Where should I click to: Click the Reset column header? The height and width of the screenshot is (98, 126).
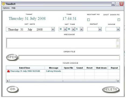[x=89, y=68]
